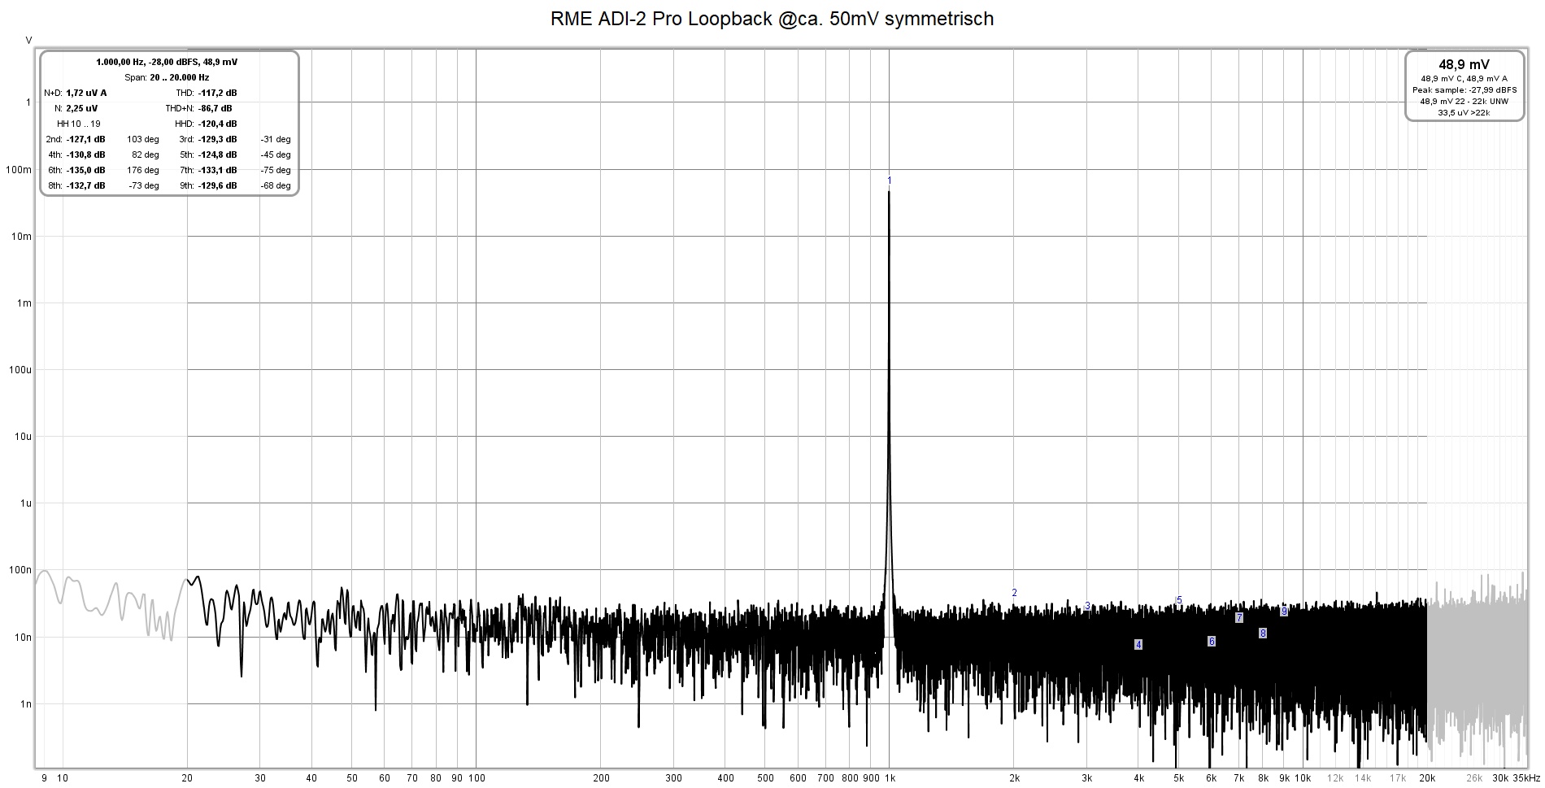Select marker 3 near 3 kHz
Screen dimensions: 1545x788
pos(1086,606)
